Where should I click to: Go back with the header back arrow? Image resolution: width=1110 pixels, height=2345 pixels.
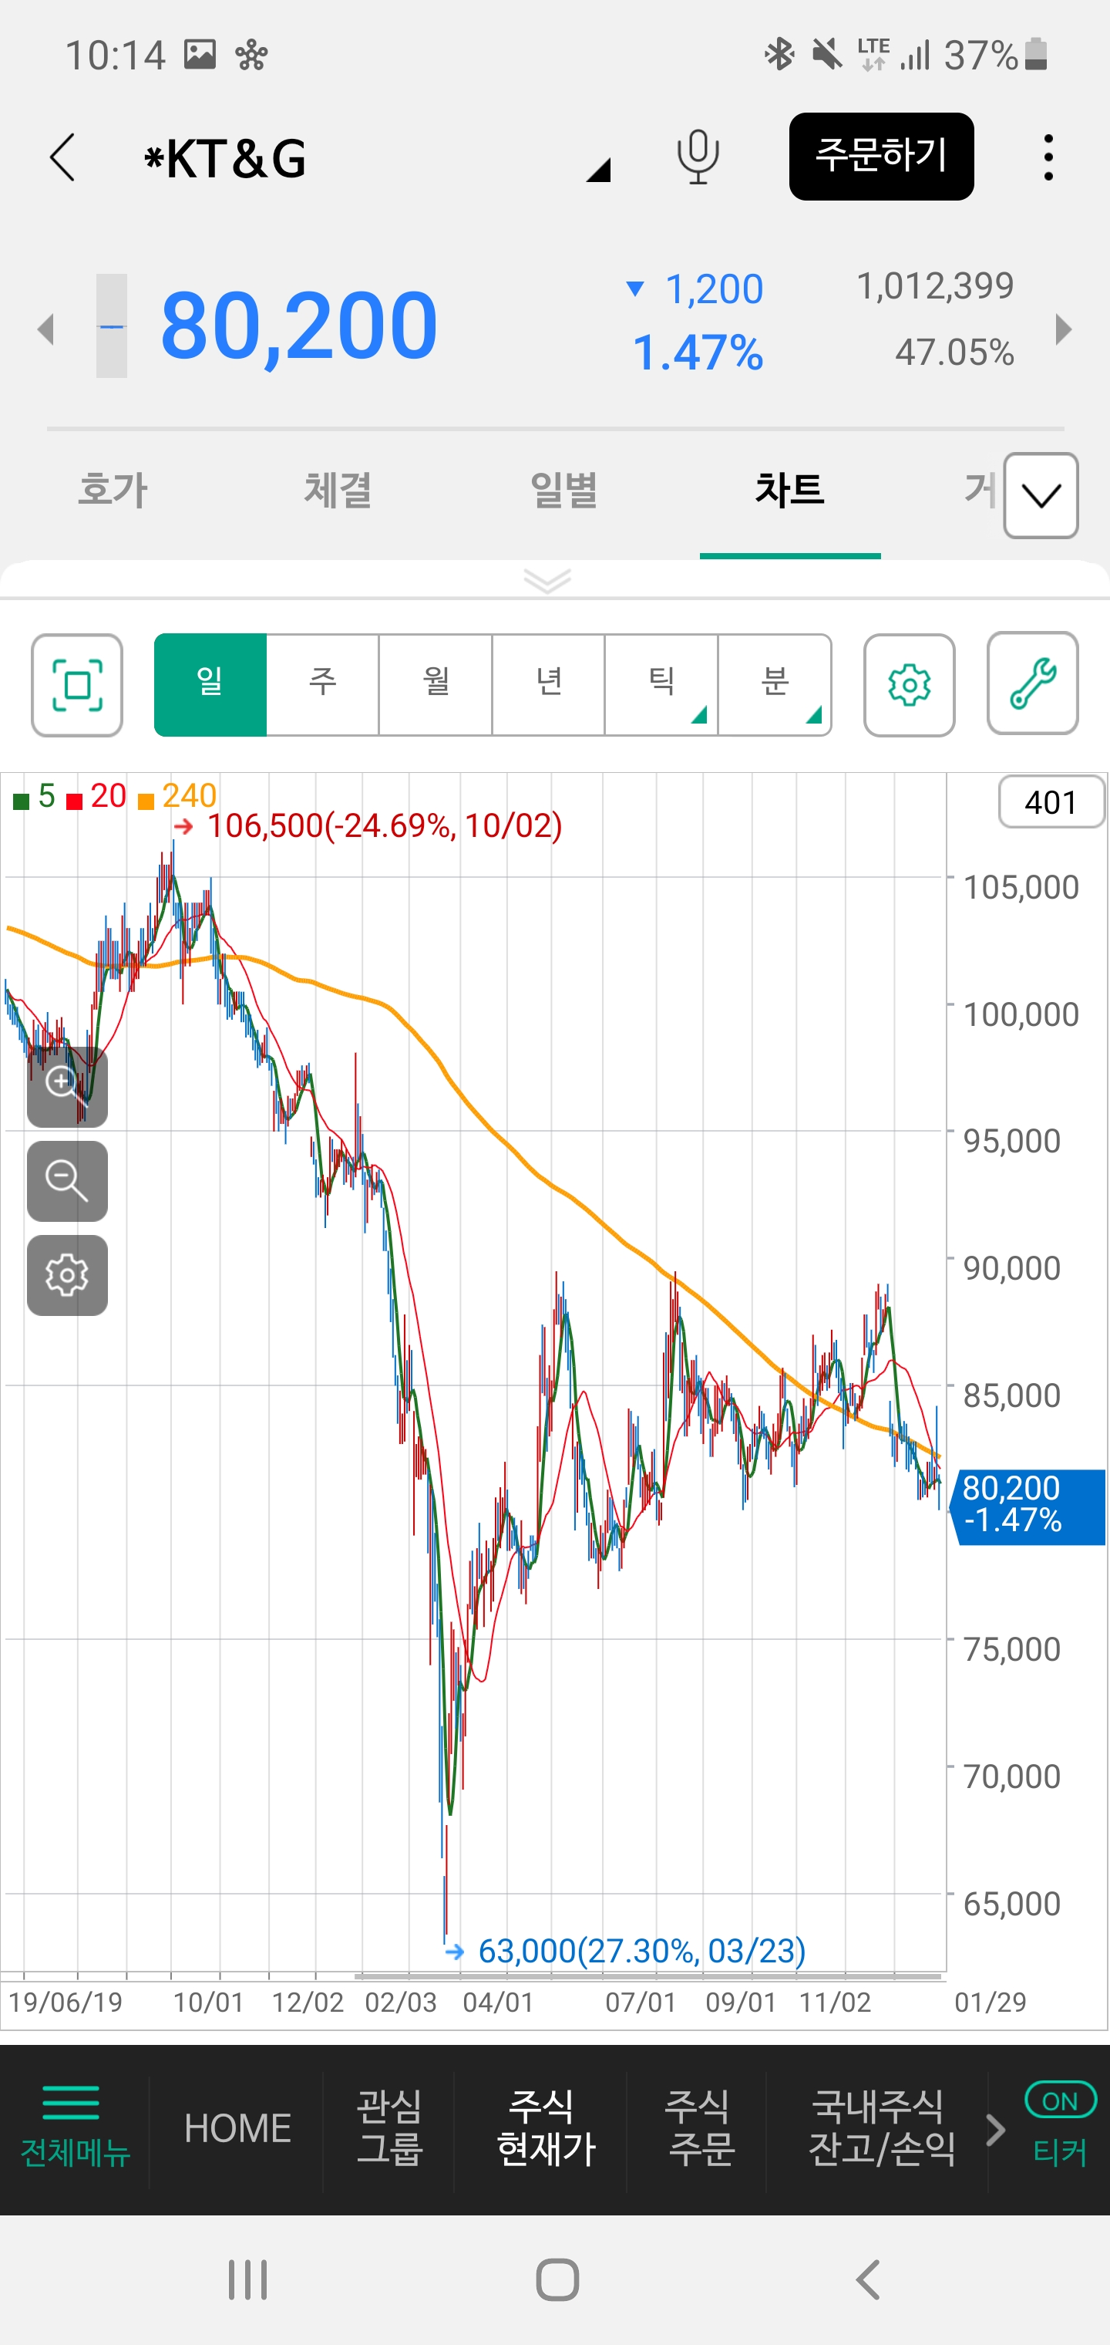click(62, 157)
